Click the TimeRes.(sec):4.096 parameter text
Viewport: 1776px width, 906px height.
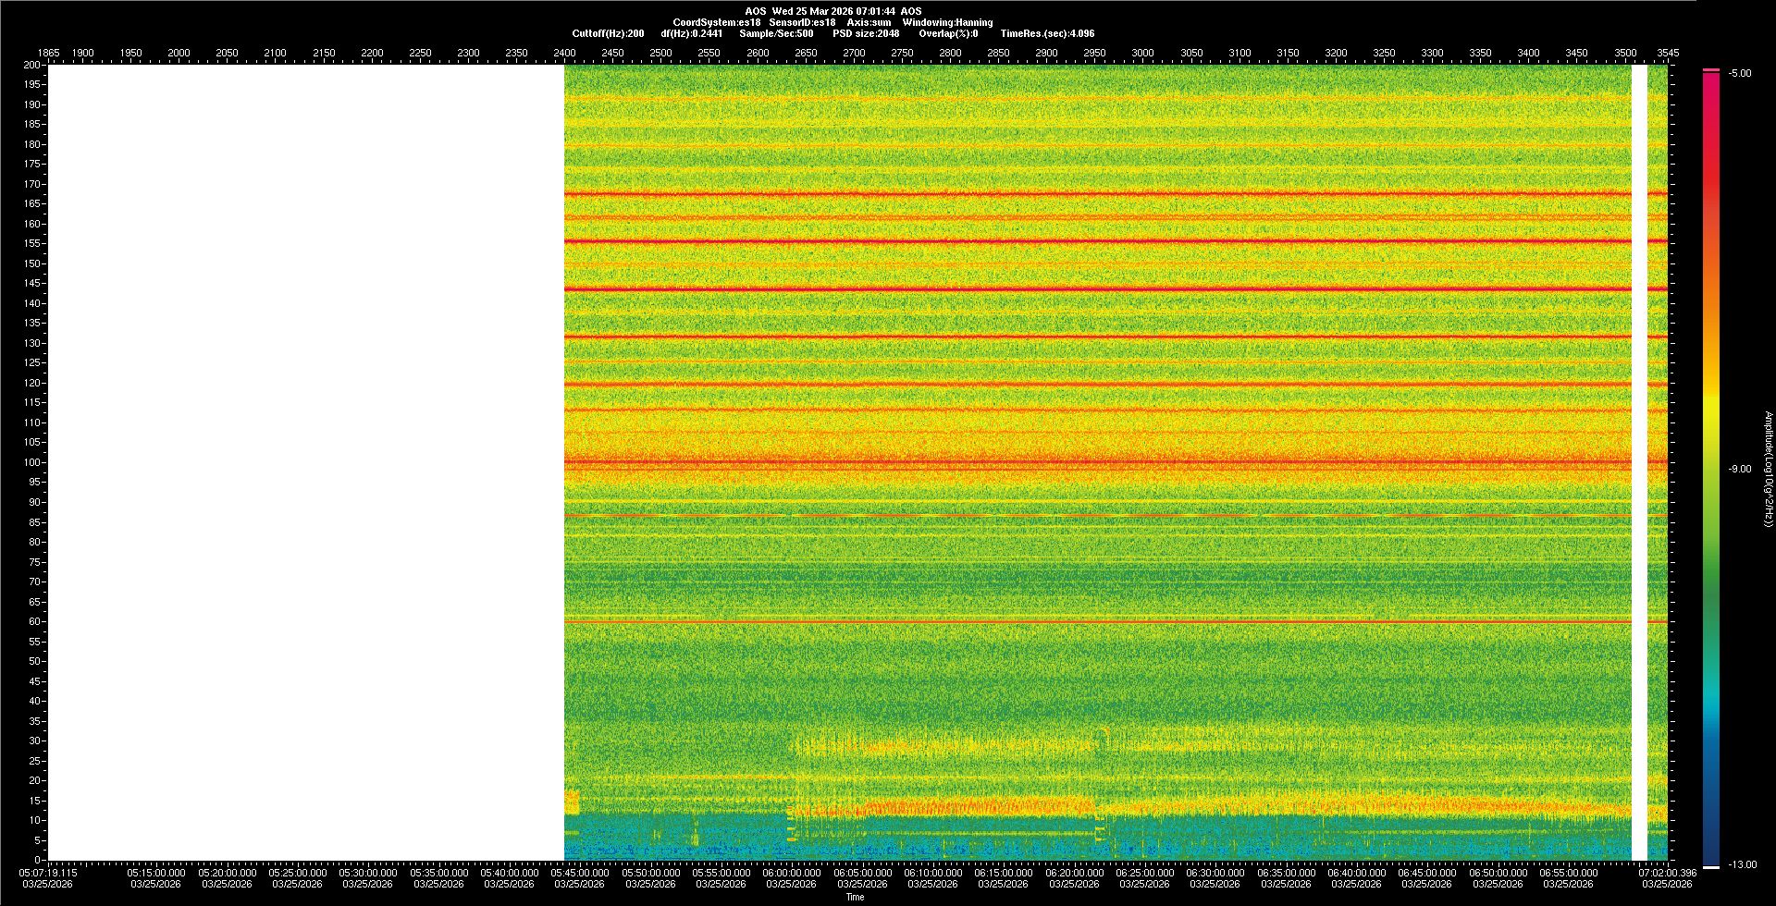[x=1047, y=33]
